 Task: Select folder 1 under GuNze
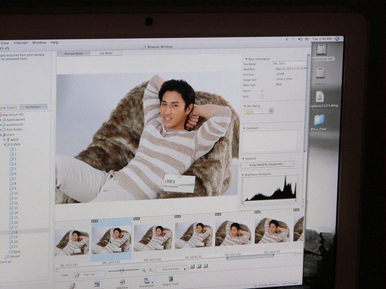click(x=13, y=149)
